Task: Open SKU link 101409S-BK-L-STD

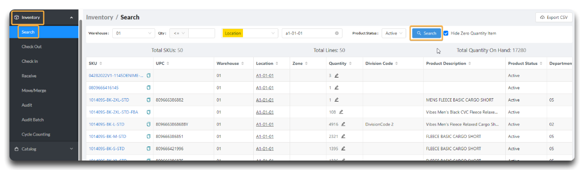Action: tap(107, 125)
